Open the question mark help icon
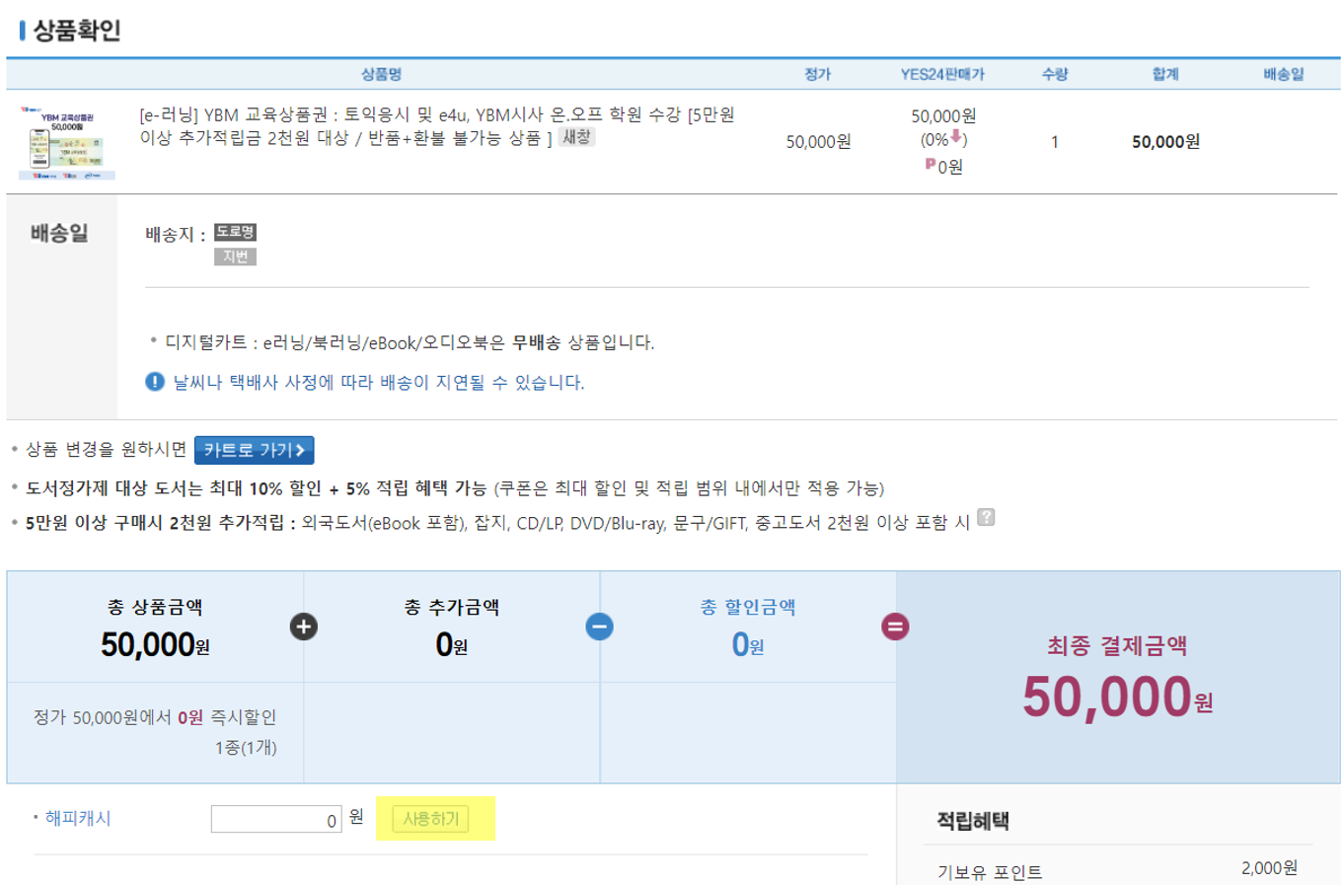1342x885 pixels. (x=986, y=517)
